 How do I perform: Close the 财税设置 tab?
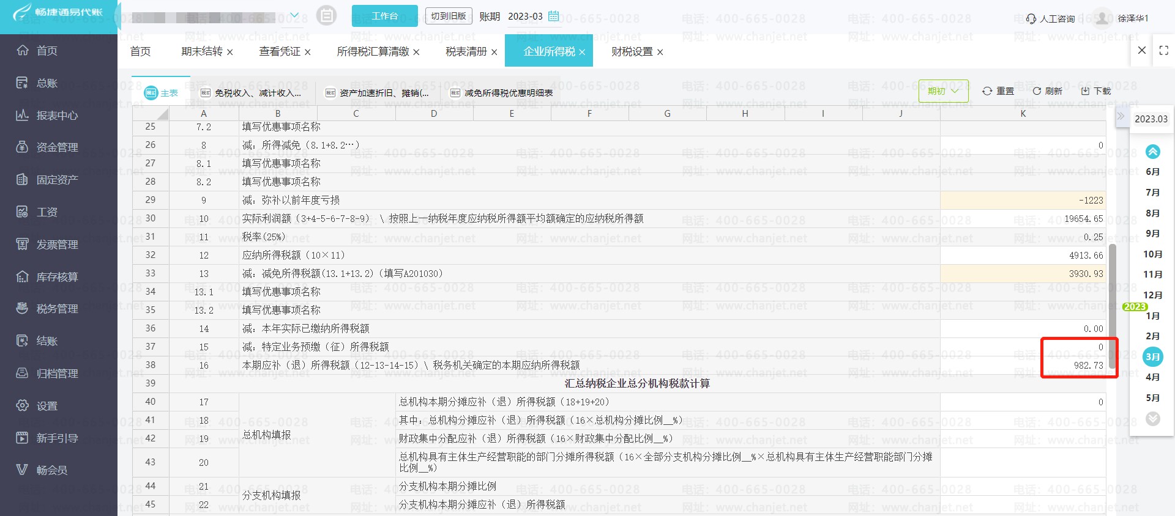[x=660, y=52]
